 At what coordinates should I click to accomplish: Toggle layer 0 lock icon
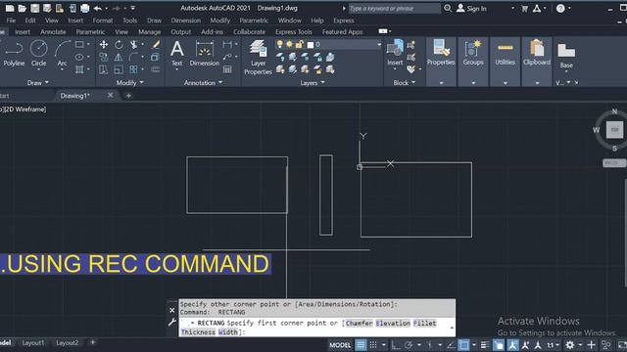pyautogui.click(x=299, y=44)
